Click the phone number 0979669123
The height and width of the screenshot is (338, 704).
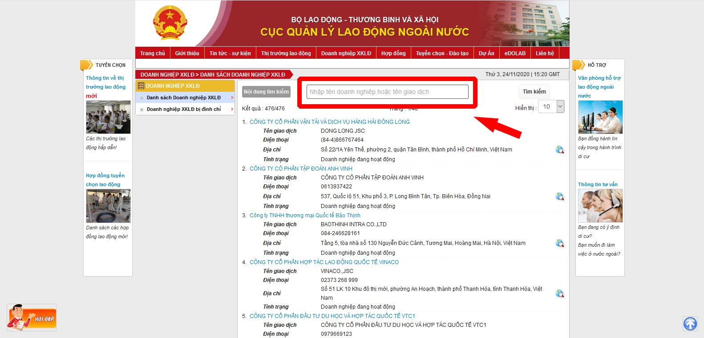tap(336, 334)
